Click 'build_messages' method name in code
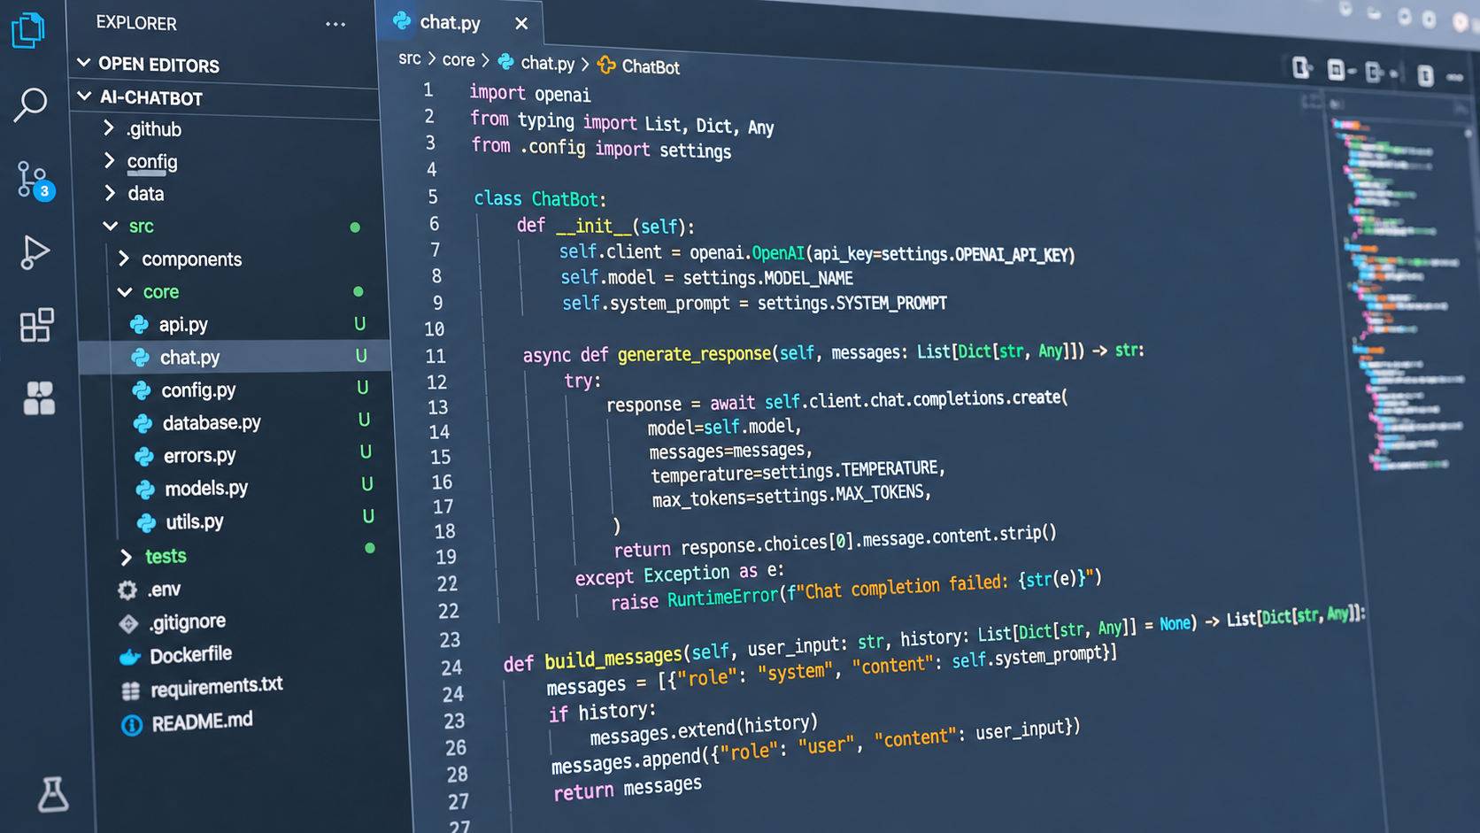 click(x=613, y=659)
